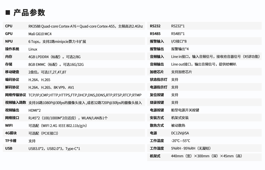Click the Linux operating system value
This screenshot has height=170, width=265.
[33, 49]
